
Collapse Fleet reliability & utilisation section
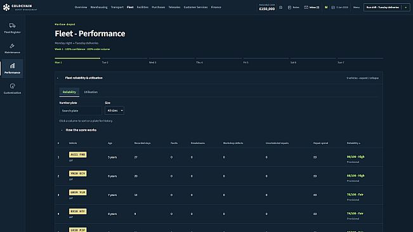point(58,78)
